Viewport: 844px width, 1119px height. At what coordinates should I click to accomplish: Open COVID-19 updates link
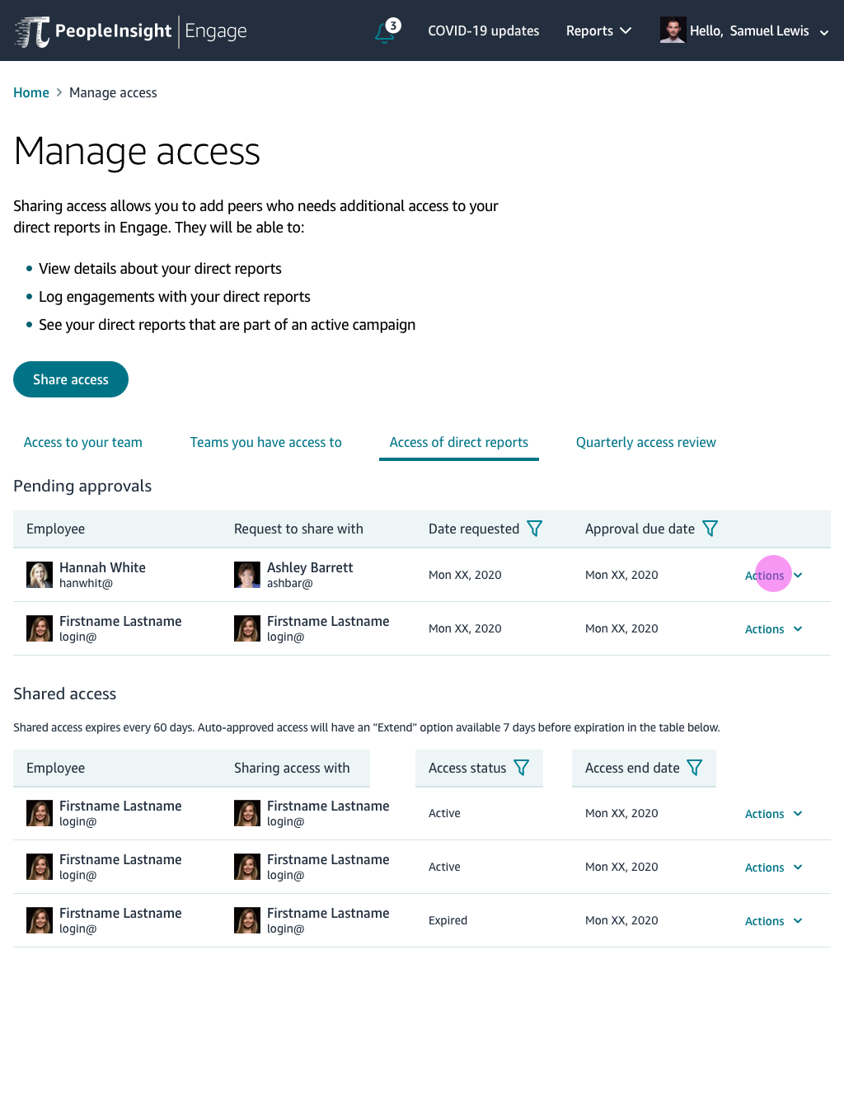pos(483,31)
